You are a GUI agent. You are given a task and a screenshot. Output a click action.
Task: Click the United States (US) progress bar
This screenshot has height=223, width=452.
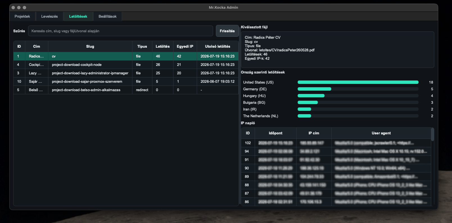(x=358, y=82)
